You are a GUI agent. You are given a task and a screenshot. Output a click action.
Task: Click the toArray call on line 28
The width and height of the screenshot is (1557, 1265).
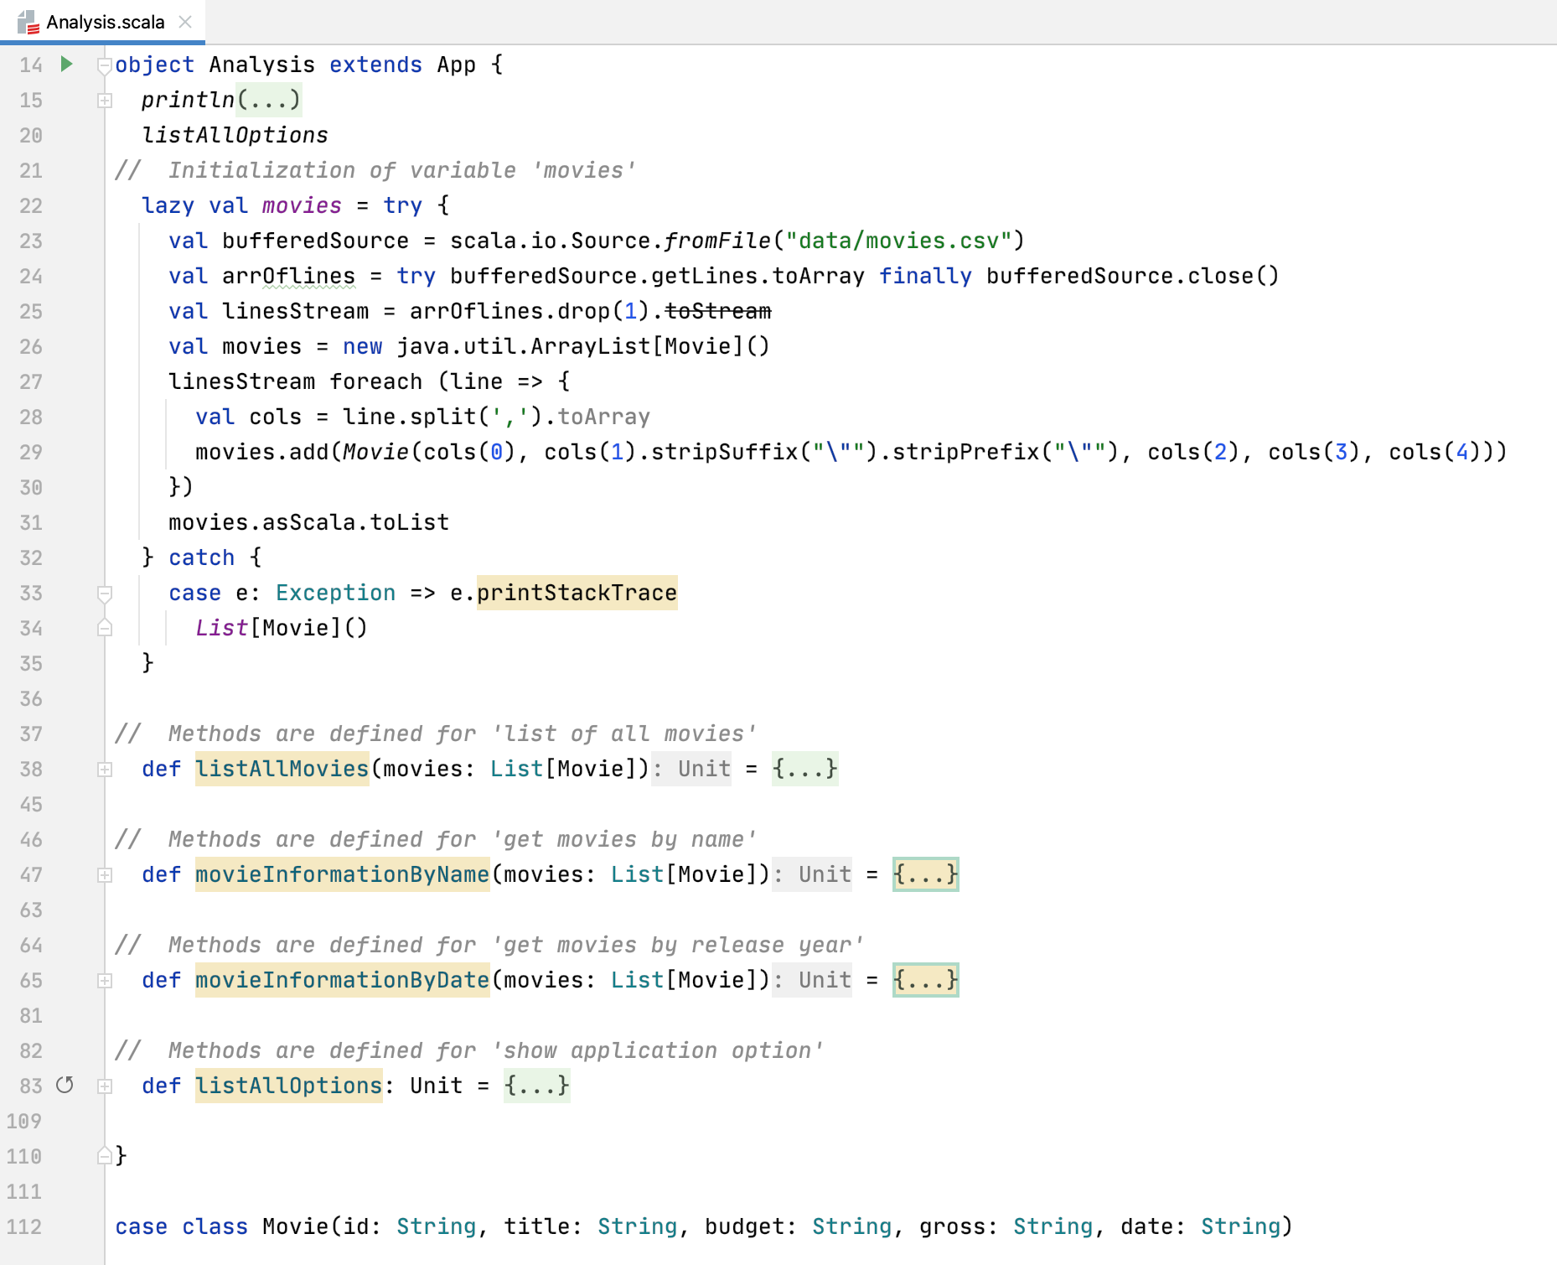pos(603,417)
